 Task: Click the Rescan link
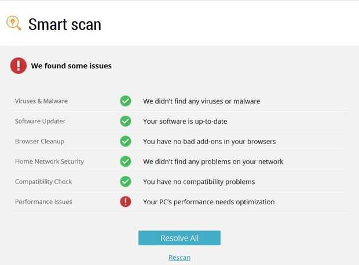click(x=179, y=257)
